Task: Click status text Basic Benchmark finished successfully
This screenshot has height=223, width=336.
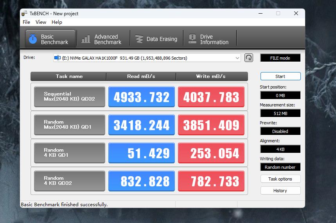Action: (x=64, y=204)
